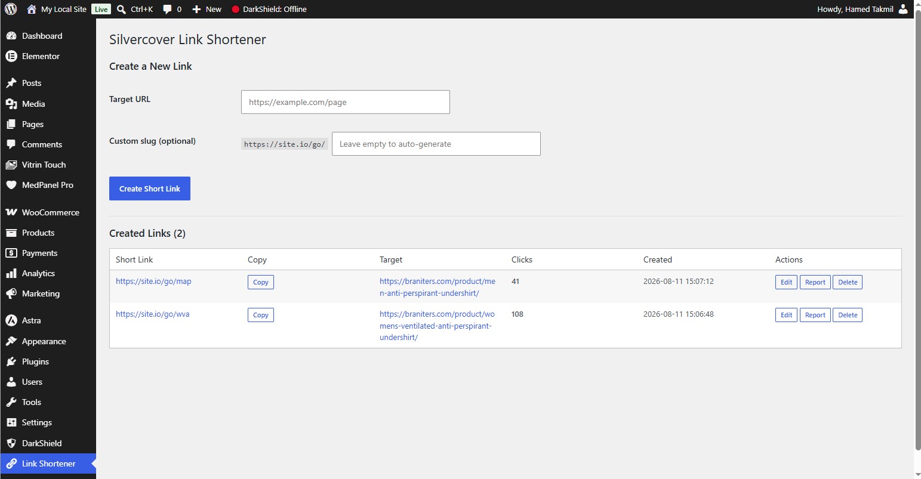921x479 pixels.
Task: Click the Products box icon
Action: tap(11, 233)
